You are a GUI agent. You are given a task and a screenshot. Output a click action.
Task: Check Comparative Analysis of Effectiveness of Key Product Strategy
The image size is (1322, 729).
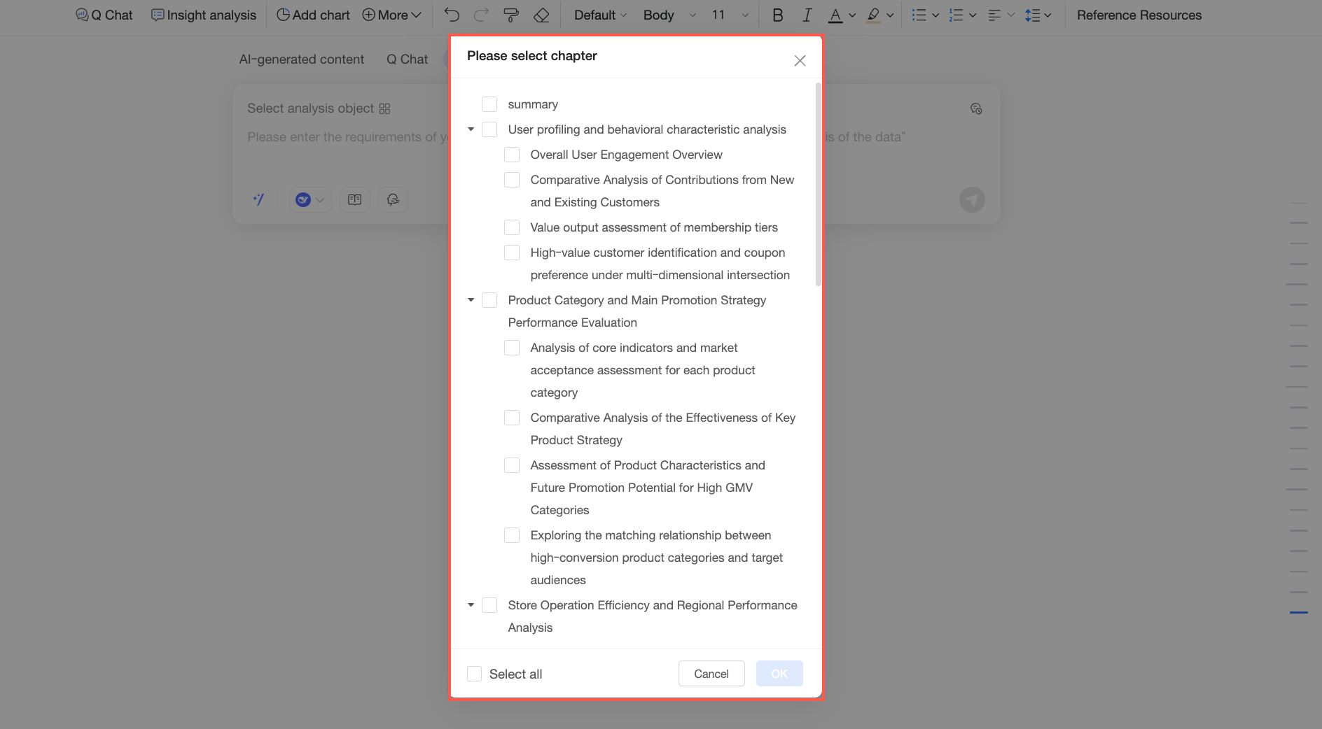pyautogui.click(x=512, y=418)
